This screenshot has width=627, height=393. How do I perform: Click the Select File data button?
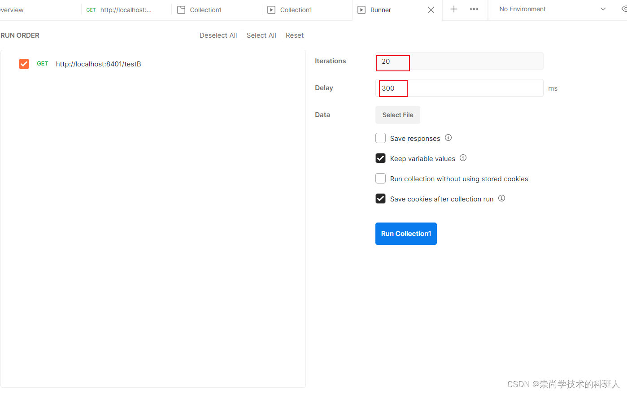398,115
